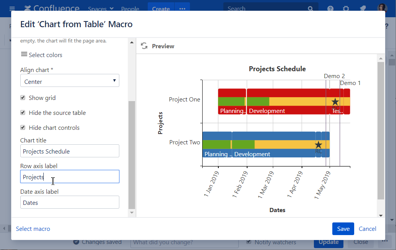Image resolution: width=396 pixels, height=250 pixels.
Task: Click the Select macro link
Action: coord(33,229)
